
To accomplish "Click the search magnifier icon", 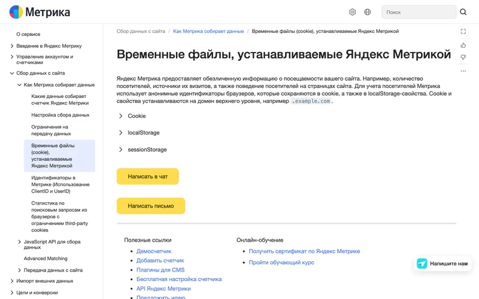I will point(463,12).
